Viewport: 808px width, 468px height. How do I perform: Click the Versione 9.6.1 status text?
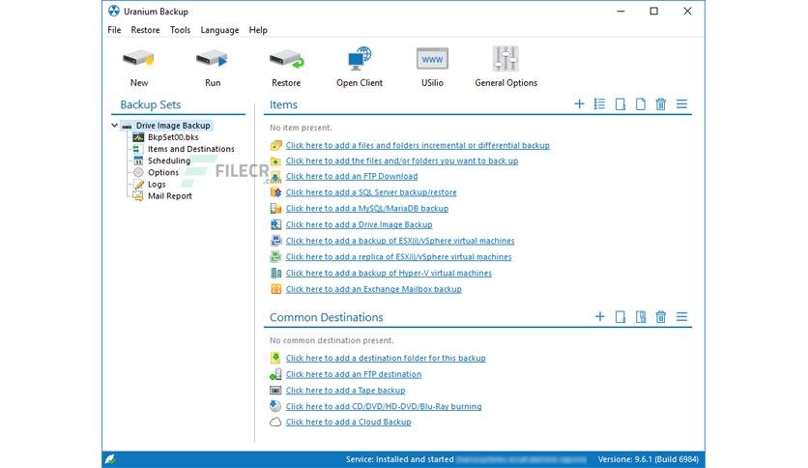(x=648, y=459)
